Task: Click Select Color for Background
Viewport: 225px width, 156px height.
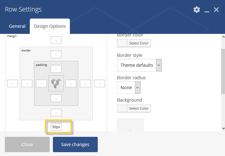Action: (x=134, y=108)
